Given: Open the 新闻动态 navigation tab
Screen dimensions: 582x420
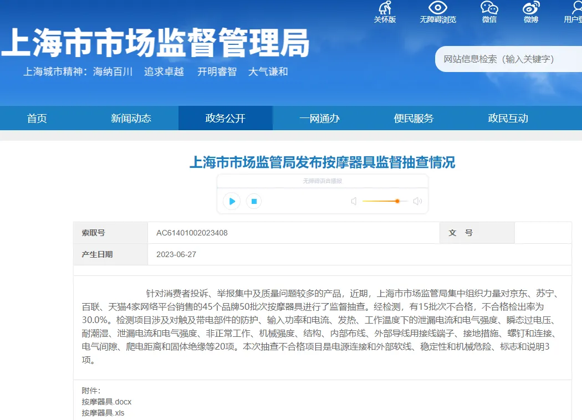Looking at the screenshot, I should pos(131,118).
